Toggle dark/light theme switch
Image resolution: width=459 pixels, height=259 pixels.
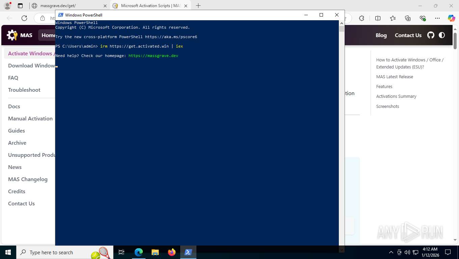click(442, 35)
